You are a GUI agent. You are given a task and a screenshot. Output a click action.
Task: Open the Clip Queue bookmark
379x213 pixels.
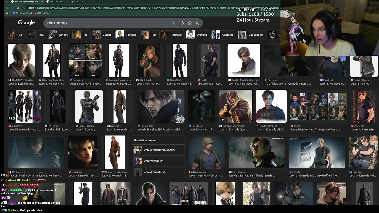[22, 13]
